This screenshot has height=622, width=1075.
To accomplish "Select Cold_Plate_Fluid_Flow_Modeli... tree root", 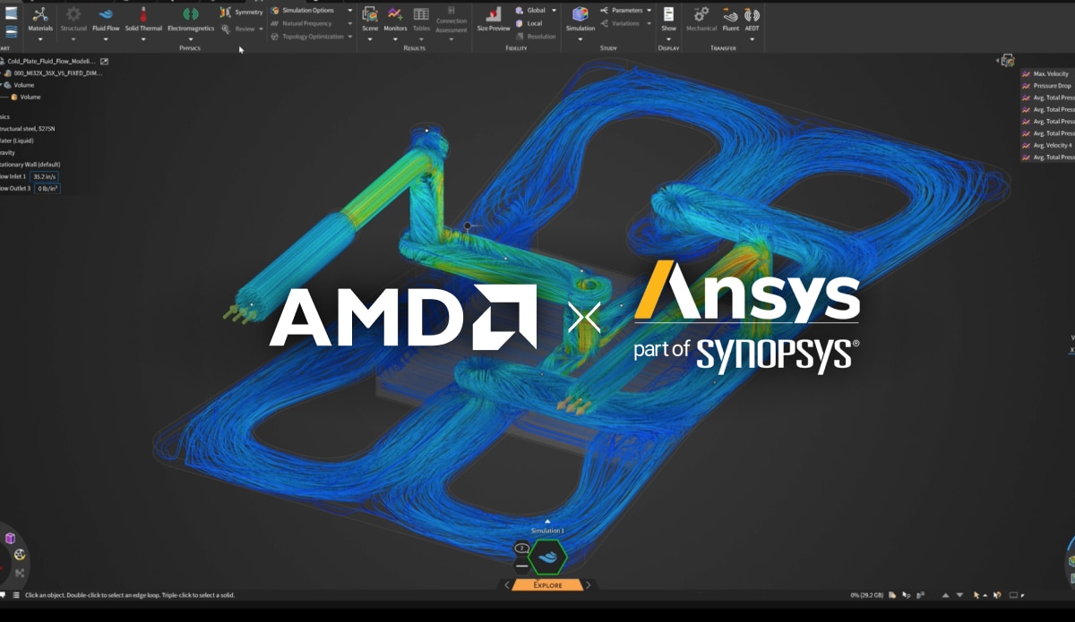I will coord(51,61).
